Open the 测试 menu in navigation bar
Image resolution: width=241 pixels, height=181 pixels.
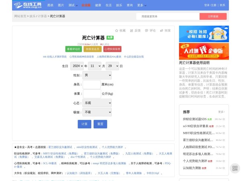coord(73,5)
